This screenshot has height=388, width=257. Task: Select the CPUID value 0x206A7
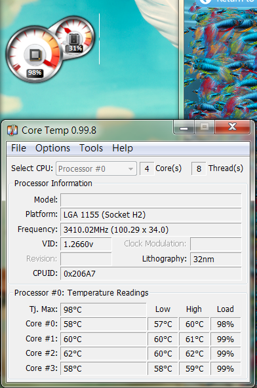(x=151, y=274)
